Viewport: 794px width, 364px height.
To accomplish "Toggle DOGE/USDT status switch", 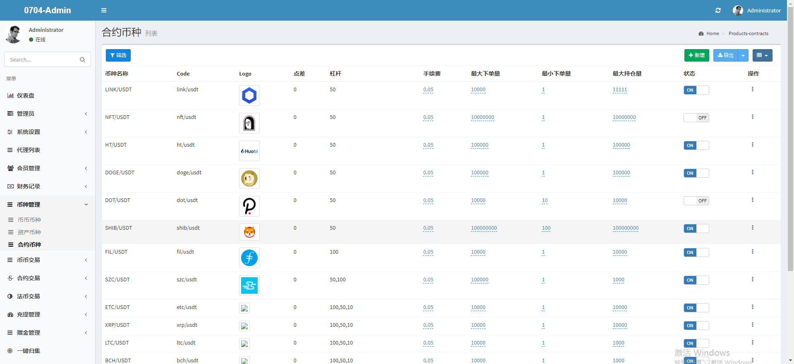I will click(696, 173).
